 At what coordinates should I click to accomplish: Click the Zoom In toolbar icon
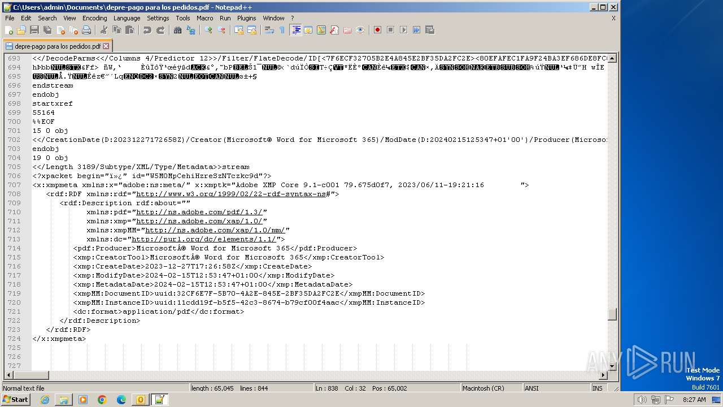coord(208,30)
